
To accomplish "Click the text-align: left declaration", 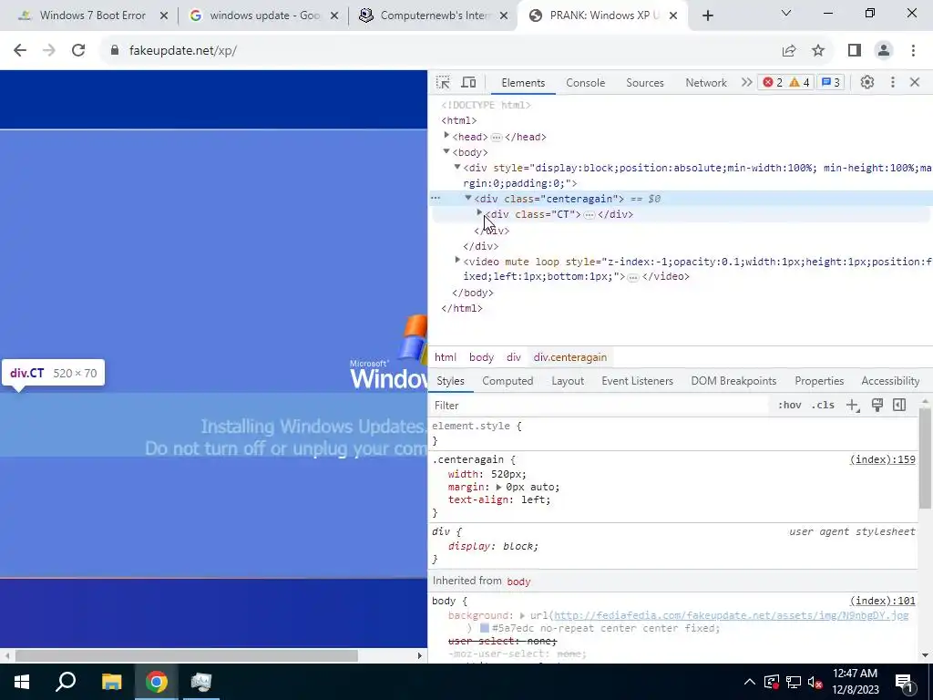I will coord(499,500).
